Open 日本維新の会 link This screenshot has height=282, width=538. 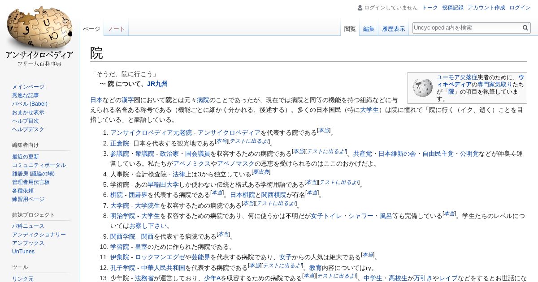pyautogui.click(x=397, y=154)
